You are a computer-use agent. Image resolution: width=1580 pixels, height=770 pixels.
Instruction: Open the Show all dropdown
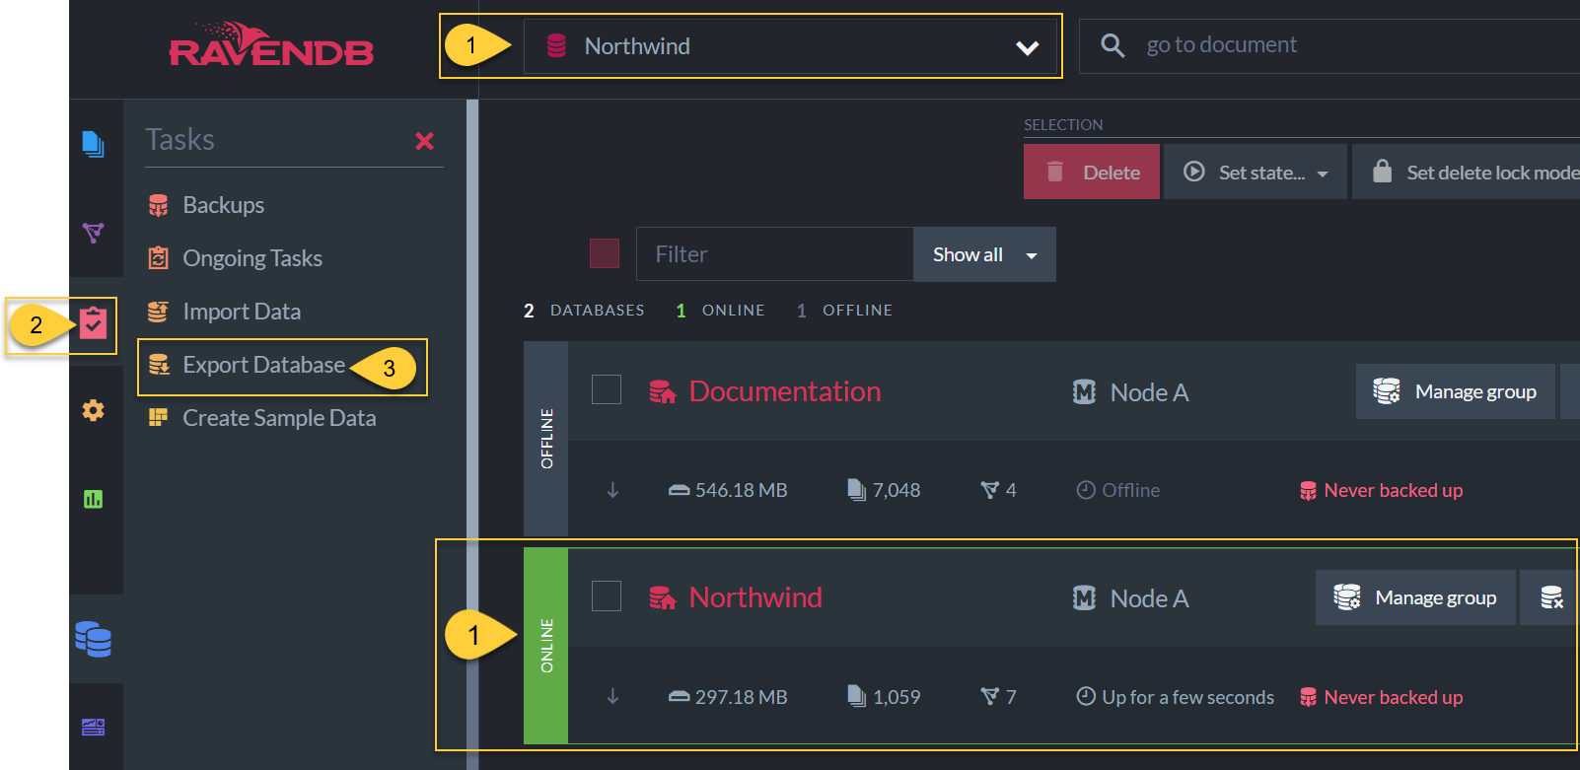[x=984, y=254]
